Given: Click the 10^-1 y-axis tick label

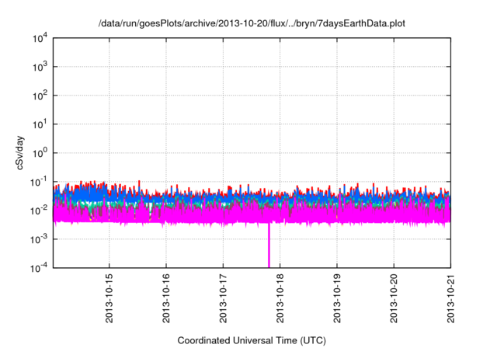Looking at the screenshot, I should tap(40, 183).
